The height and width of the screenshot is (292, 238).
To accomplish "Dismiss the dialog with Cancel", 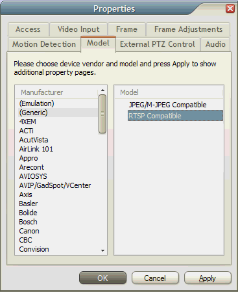I will (155, 278).
